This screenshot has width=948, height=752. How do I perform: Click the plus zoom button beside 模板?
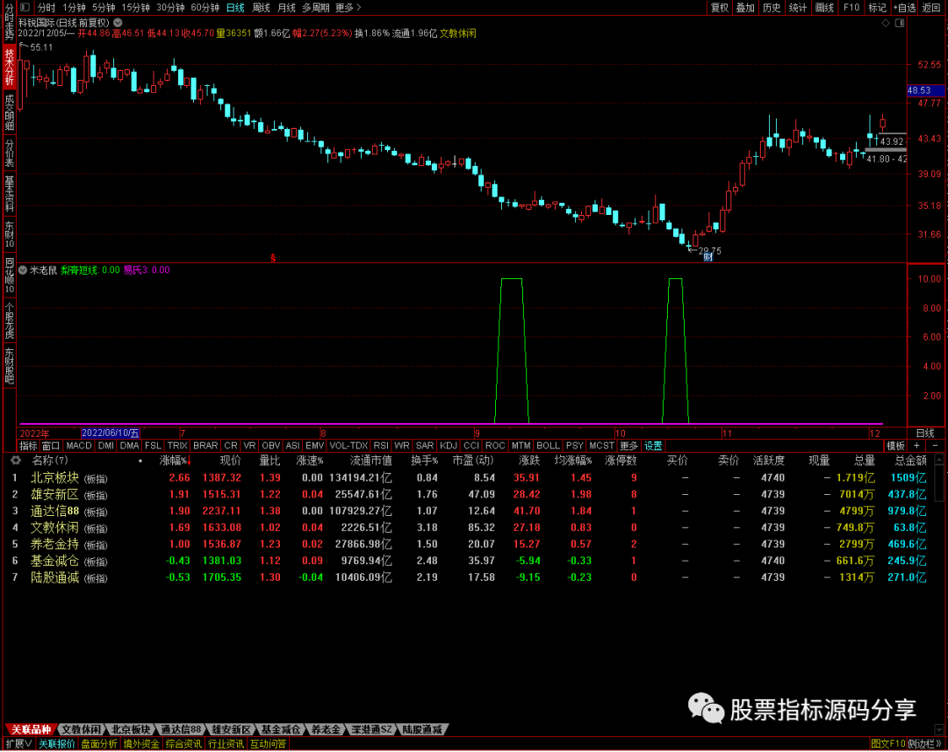pyautogui.click(x=916, y=446)
